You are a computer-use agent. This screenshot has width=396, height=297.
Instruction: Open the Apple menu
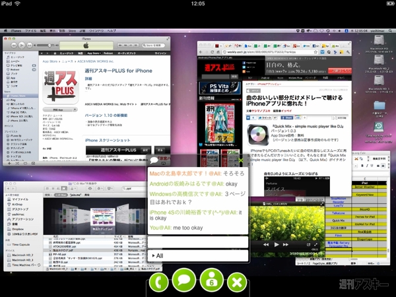(x=5, y=31)
